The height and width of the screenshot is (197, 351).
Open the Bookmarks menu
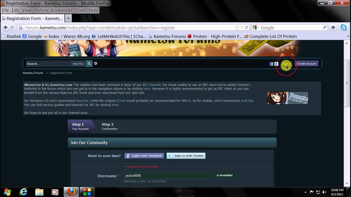coord(62,10)
